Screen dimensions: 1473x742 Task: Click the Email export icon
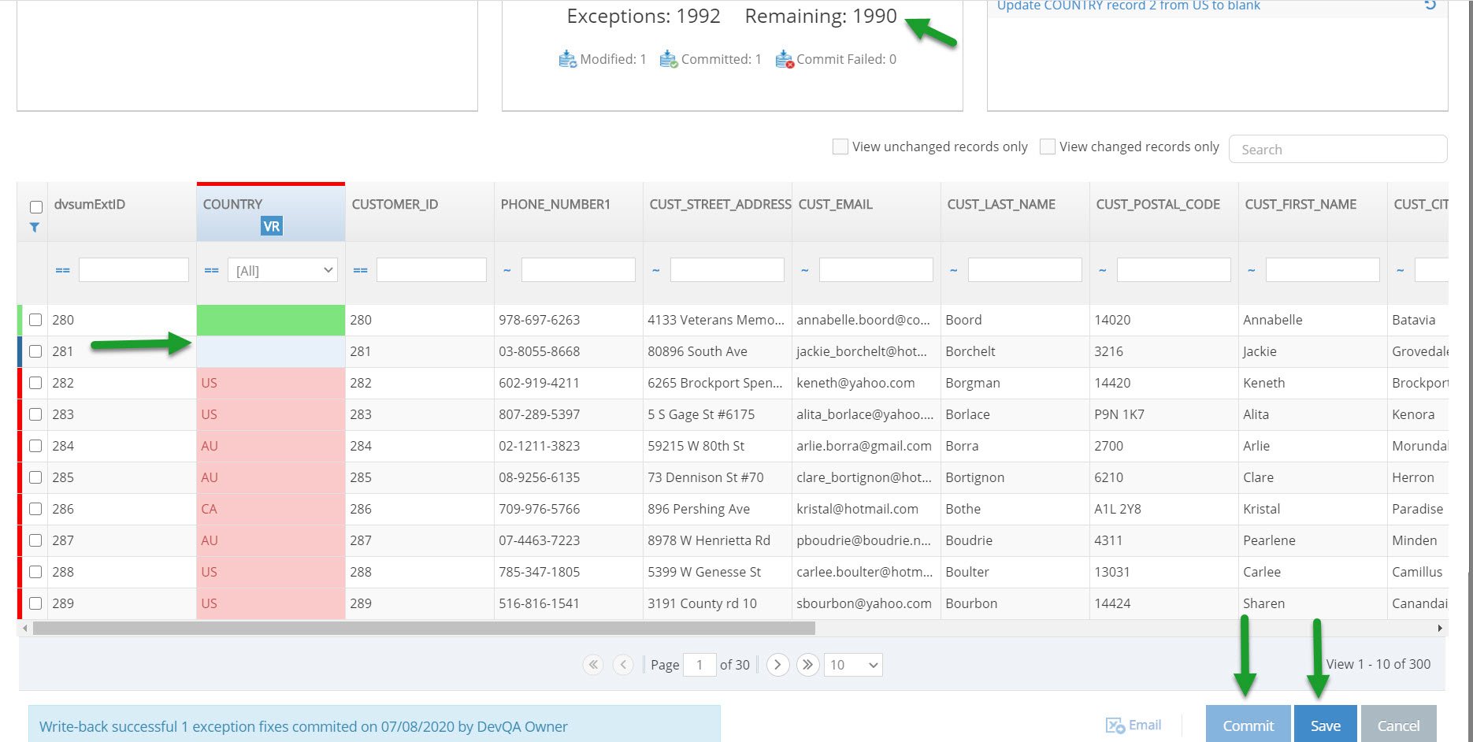1115,725
